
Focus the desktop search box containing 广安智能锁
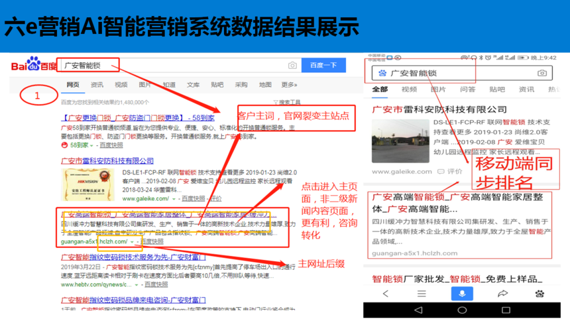[x=180, y=66]
